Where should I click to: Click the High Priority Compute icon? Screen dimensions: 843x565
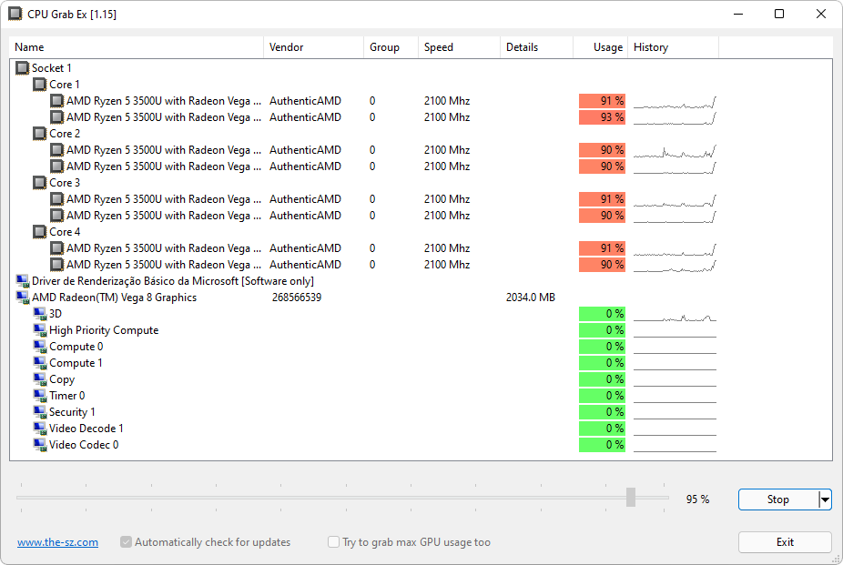click(40, 330)
